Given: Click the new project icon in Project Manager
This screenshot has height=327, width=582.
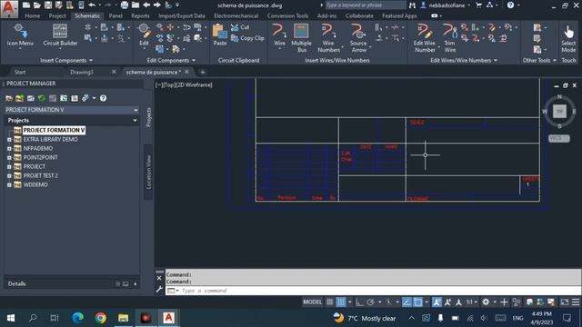Looking at the screenshot, I should click(20, 98).
